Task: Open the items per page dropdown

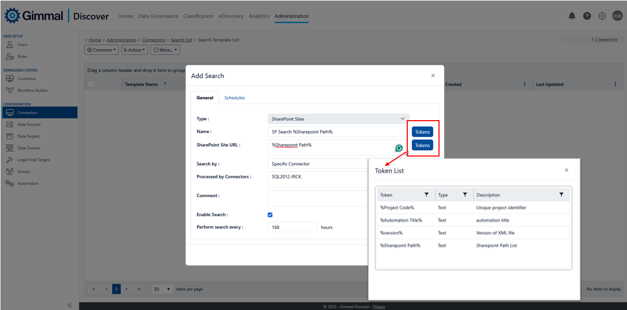Action: [x=162, y=289]
